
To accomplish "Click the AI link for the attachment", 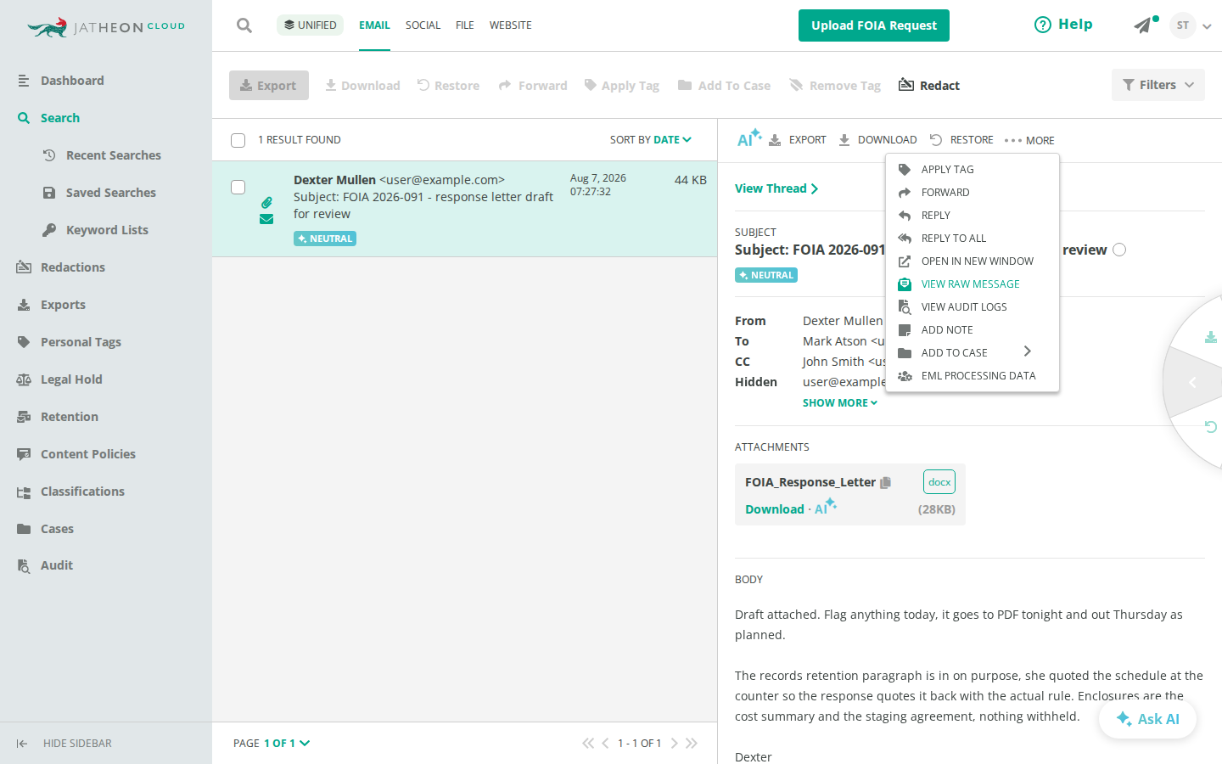I will 825,508.
